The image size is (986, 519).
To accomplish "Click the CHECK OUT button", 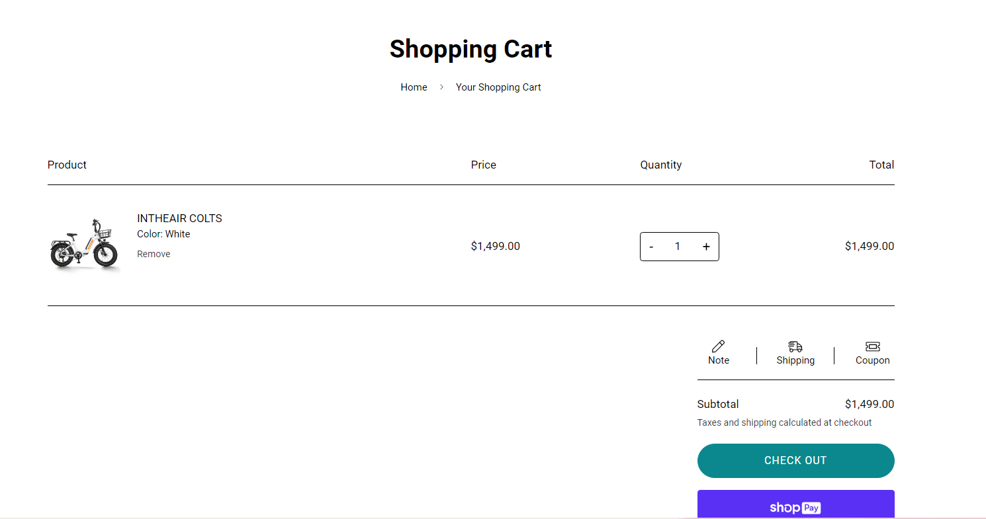I will [795, 461].
